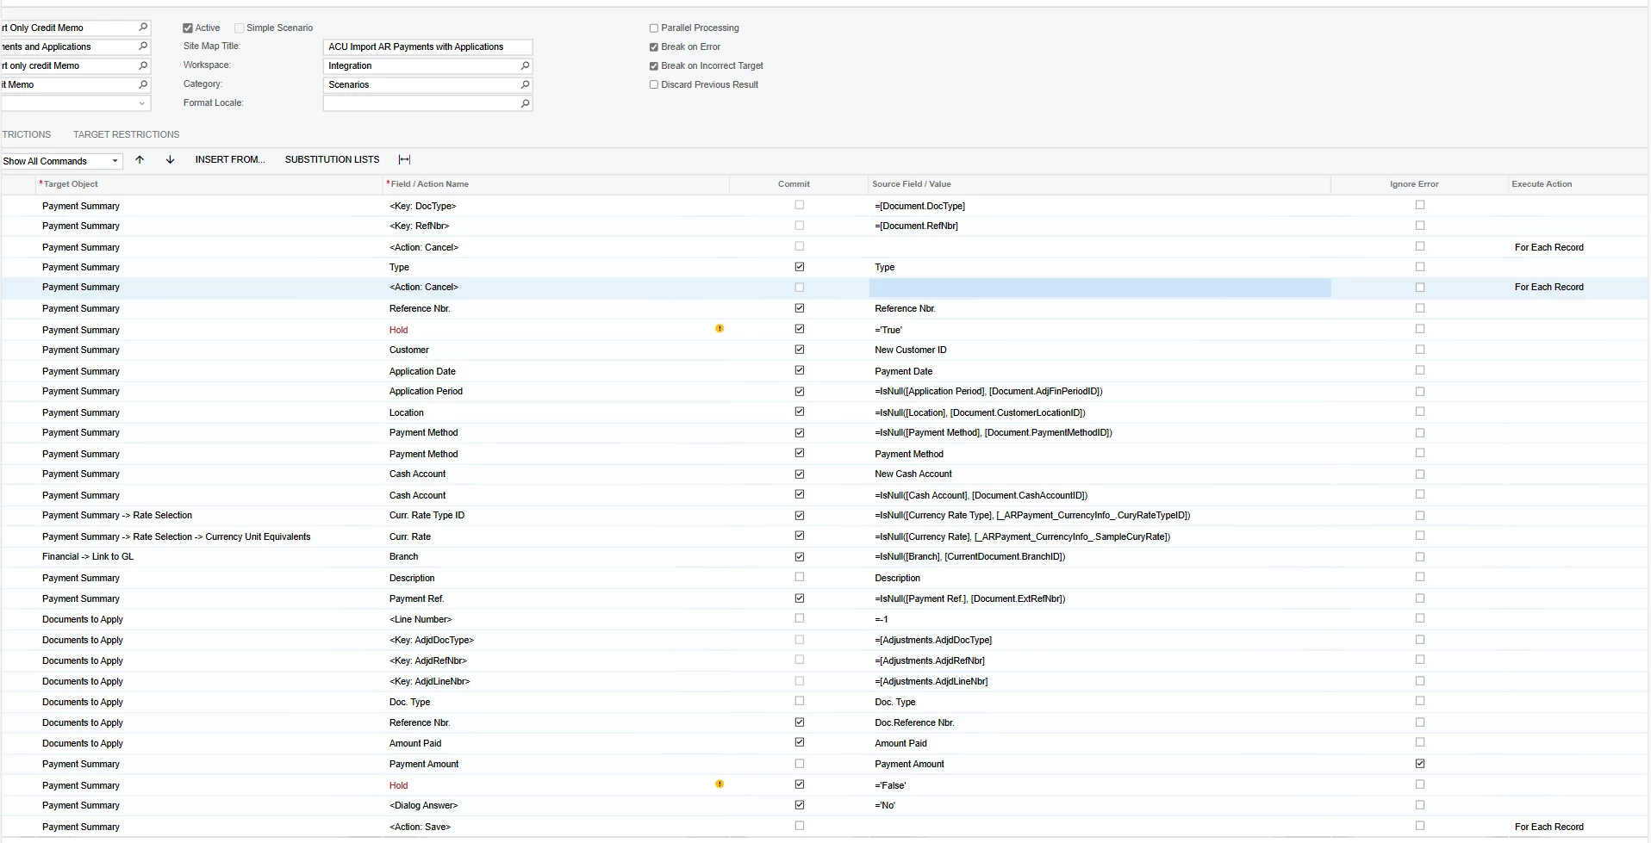This screenshot has width=1651, height=843.
Task: Select the '<Key: AdjdDocType>' cell
Action: pyautogui.click(x=556, y=640)
